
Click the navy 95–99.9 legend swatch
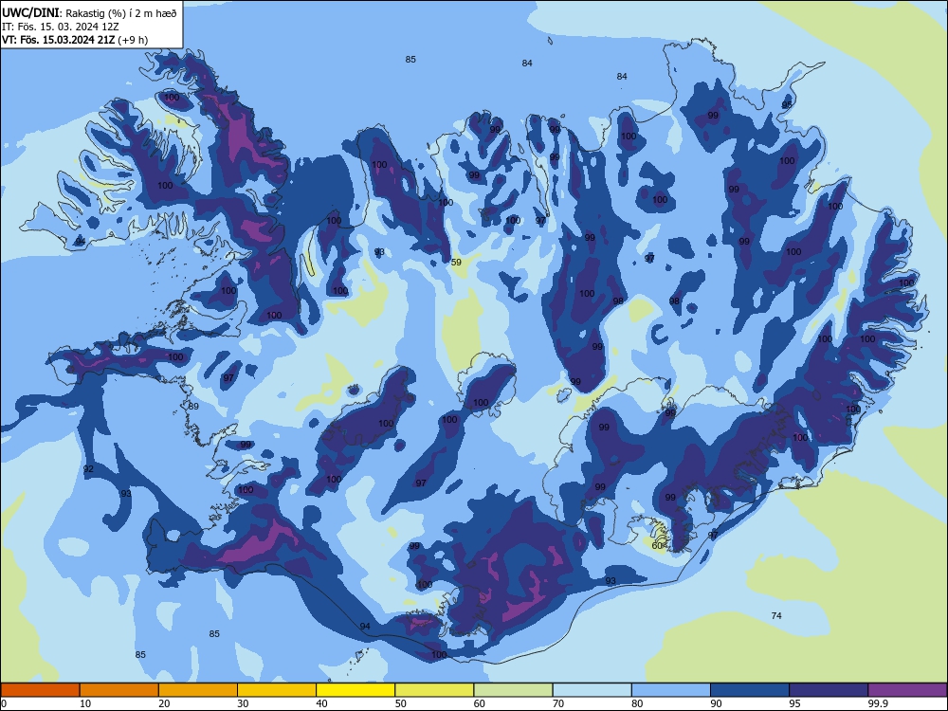click(x=829, y=690)
